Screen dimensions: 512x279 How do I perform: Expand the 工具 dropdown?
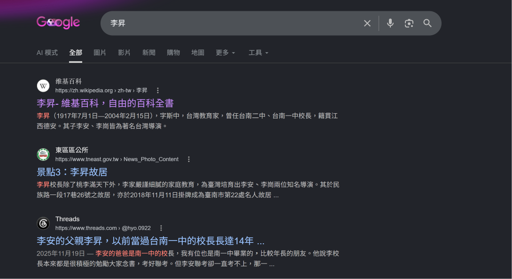click(x=258, y=53)
